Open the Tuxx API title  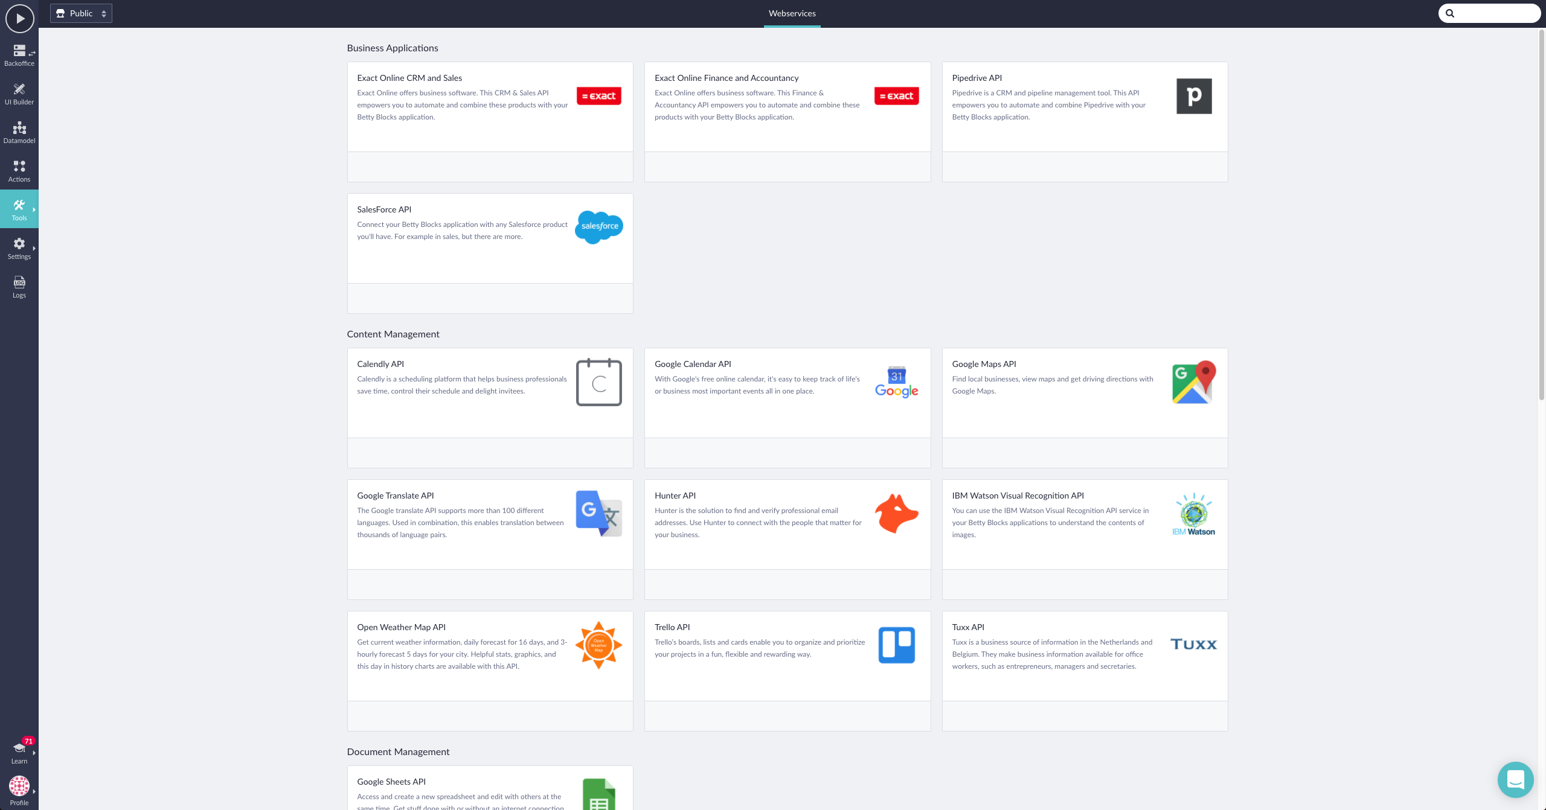pos(968,627)
